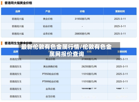The height and width of the screenshot is (102, 139).
Task: Click the 香港周大福黄金价格 section title
Action: (x=18, y=3)
